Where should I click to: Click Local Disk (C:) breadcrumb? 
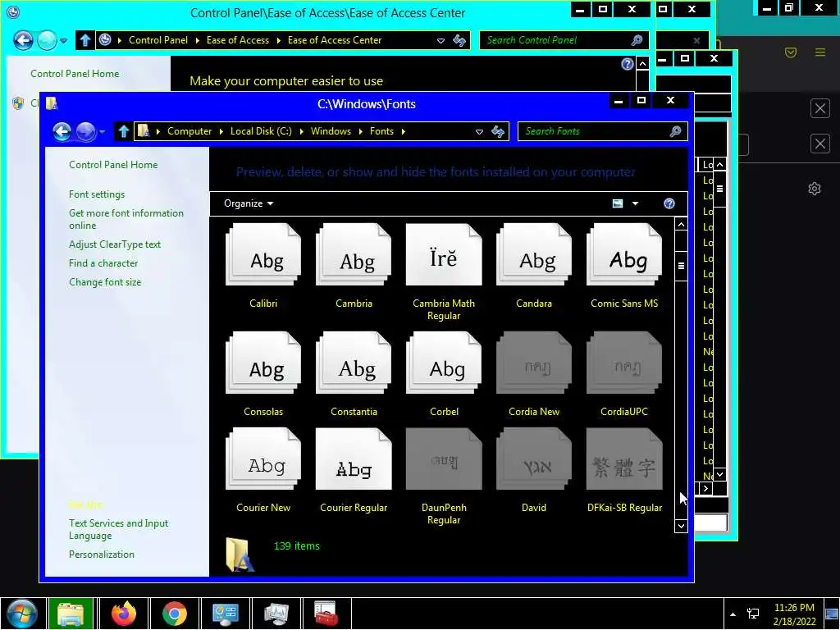[x=261, y=131]
